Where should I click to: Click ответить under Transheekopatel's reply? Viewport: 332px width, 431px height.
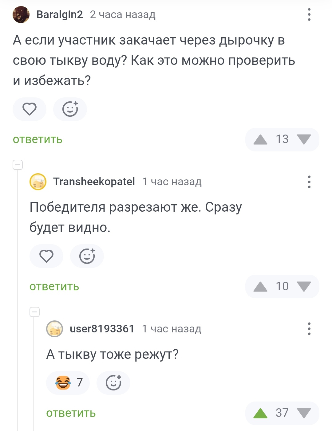[54, 287]
